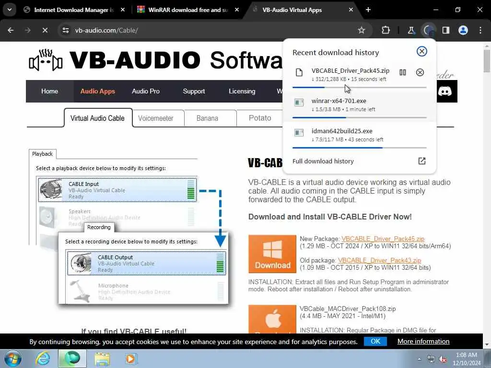Open the Extensions puzzle icon
Screen dimensions: 491x368
tap(386, 30)
